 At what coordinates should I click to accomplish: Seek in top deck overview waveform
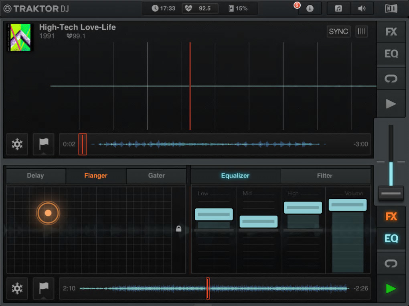[209, 144]
